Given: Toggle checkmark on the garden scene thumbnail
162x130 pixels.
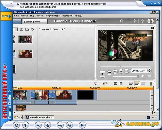Looking at the screenshot, I should click(x=31, y=37).
